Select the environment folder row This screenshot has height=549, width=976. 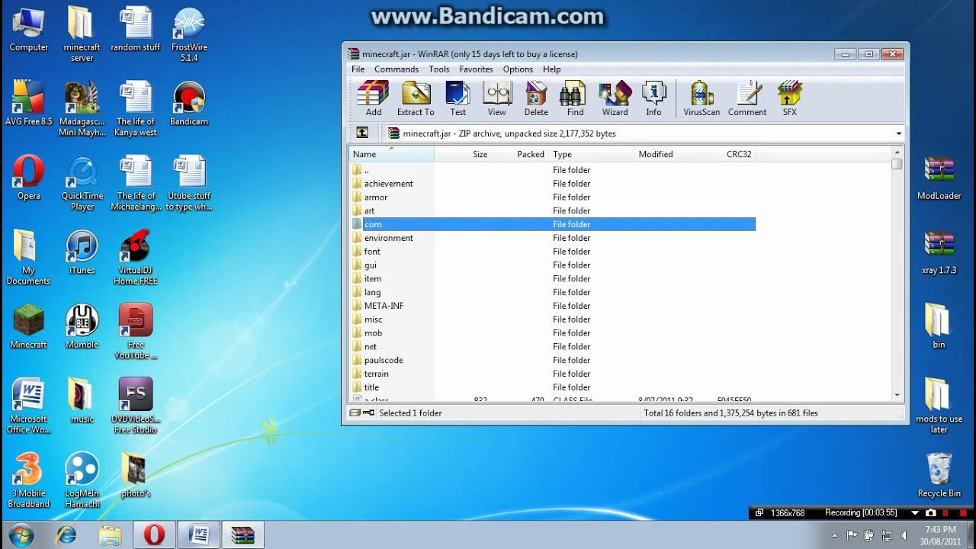(553, 238)
